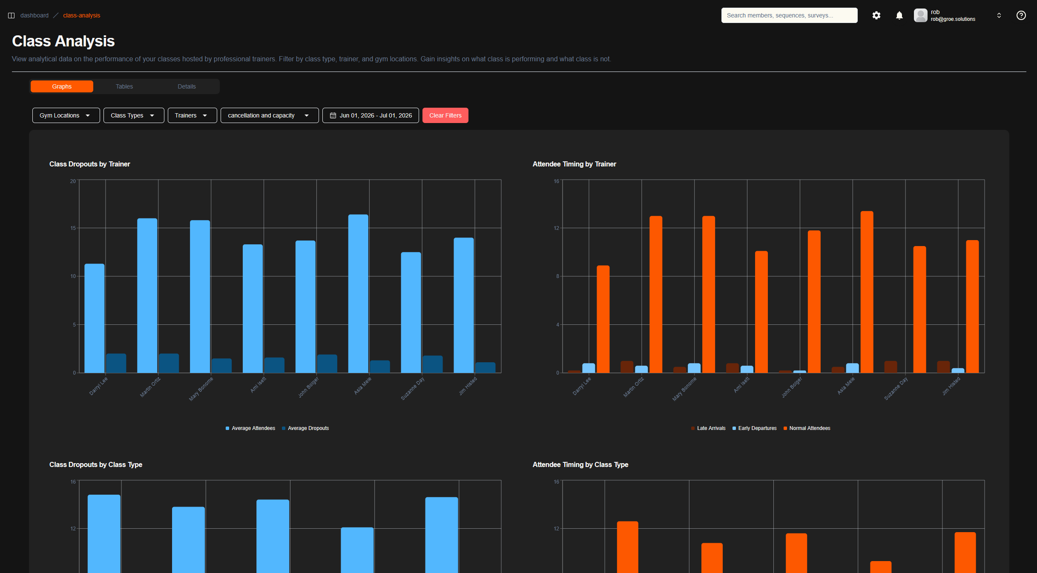Screen dimensions: 1037x573
Task: Switch to the Graphs tab
Action: tap(62, 86)
